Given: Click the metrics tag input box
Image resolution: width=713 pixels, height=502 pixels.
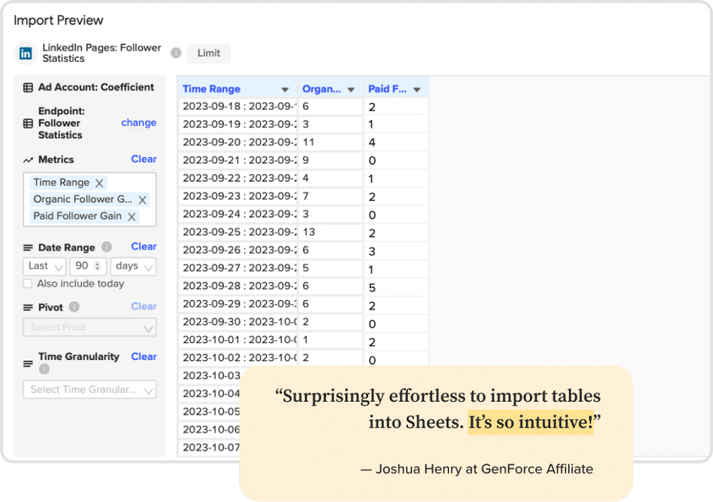Looking at the screenshot, I should click(90, 199).
